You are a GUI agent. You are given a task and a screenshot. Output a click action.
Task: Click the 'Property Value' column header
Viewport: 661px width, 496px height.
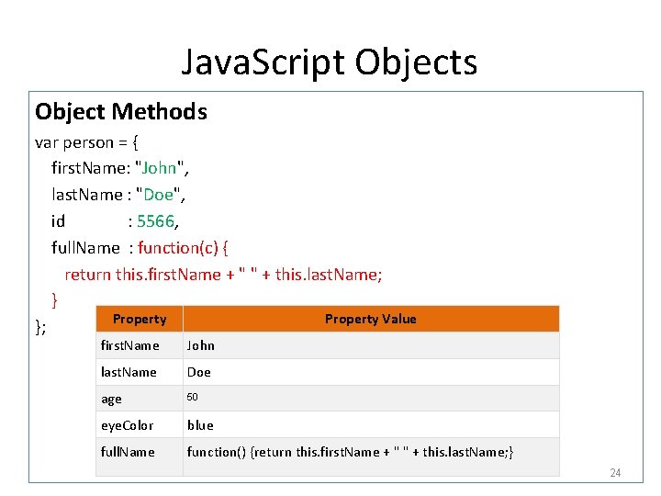click(370, 319)
